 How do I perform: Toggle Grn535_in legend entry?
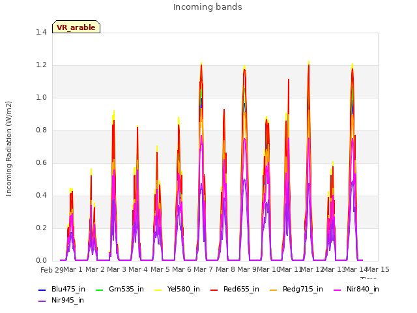point(120,289)
